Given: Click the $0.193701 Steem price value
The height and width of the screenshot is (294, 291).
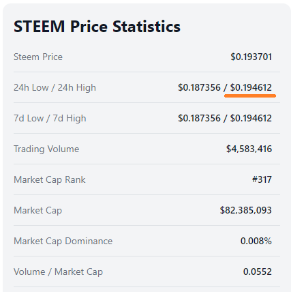Looking at the screenshot, I should (251, 57).
